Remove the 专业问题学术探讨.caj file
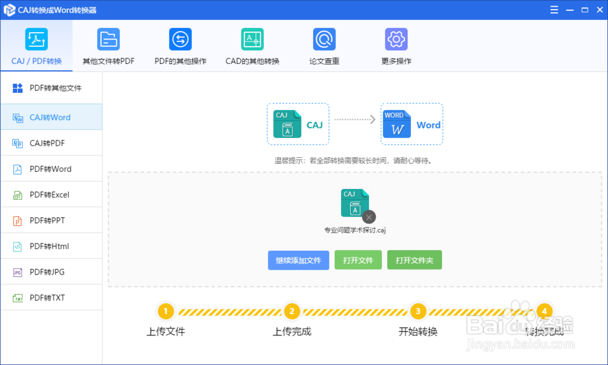Viewport: 608px width, 365px height. [x=369, y=217]
